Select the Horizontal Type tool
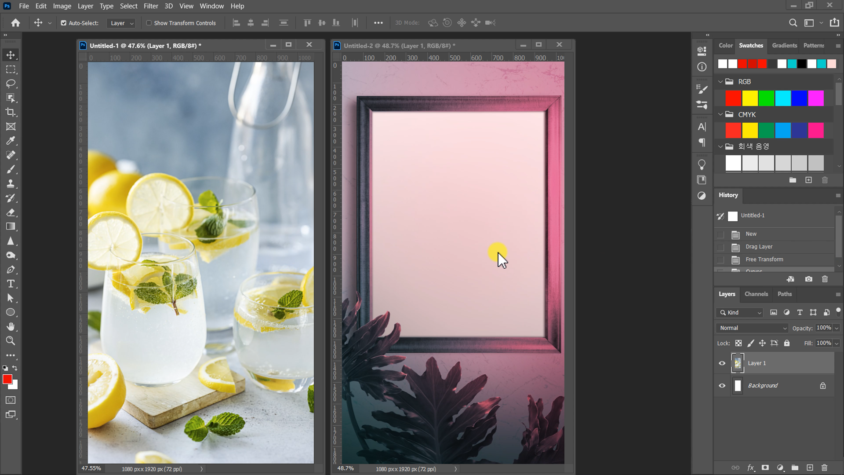This screenshot has width=844, height=475. point(11,284)
